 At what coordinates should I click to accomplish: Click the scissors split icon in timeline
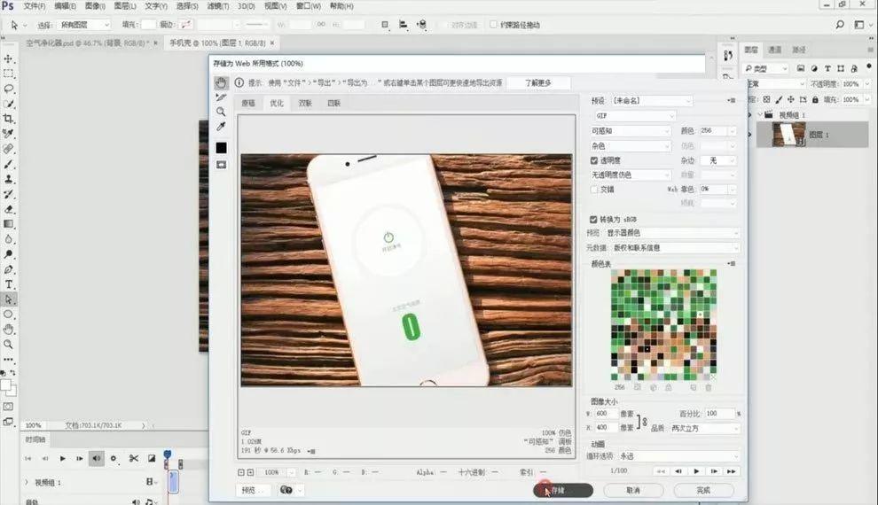133,458
